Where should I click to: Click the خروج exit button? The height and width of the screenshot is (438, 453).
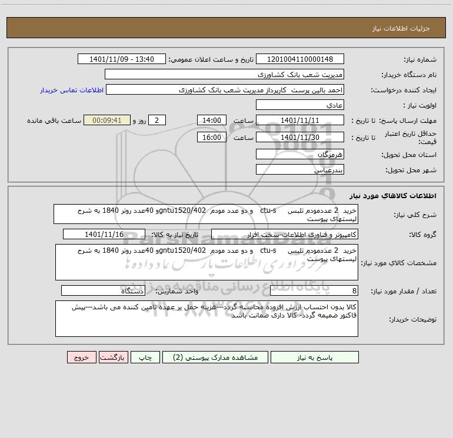point(81,357)
